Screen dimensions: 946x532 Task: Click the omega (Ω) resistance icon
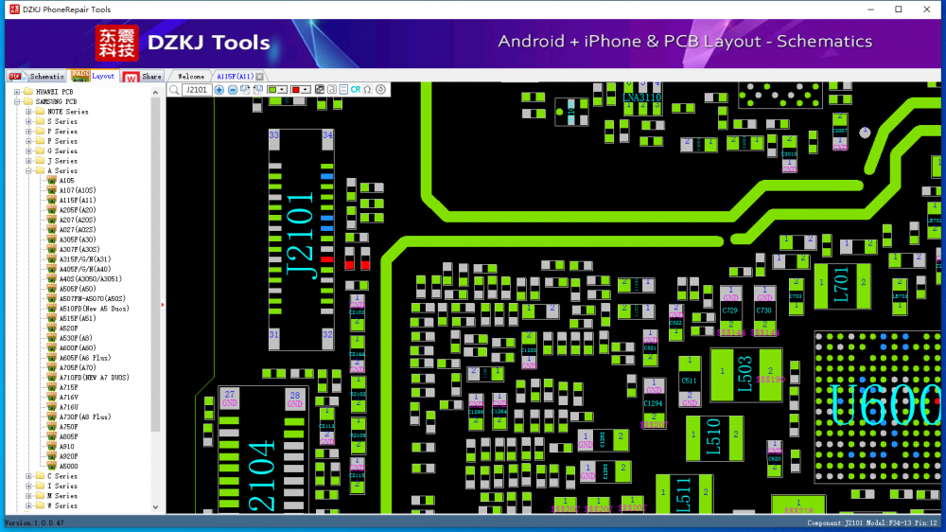pyautogui.click(x=367, y=90)
